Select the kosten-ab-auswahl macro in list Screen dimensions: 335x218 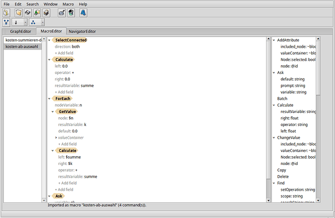click(x=23, y=46)
